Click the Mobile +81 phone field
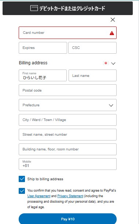Image resolution: width=139 pixels, height=224 pixels. pyautogui.click(x=67, y=164)
